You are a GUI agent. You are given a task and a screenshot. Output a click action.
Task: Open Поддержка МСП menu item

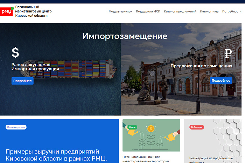[x=148, y=12]
